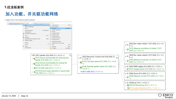Click the DG10 Monitoring icon

(x=128, y=85)
